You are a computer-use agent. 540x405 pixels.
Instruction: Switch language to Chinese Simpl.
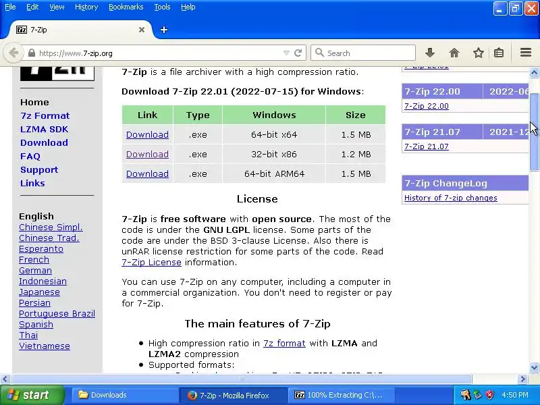click(x=51, y=227)
